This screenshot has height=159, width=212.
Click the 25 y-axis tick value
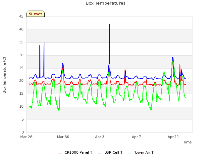click(21, 68)
